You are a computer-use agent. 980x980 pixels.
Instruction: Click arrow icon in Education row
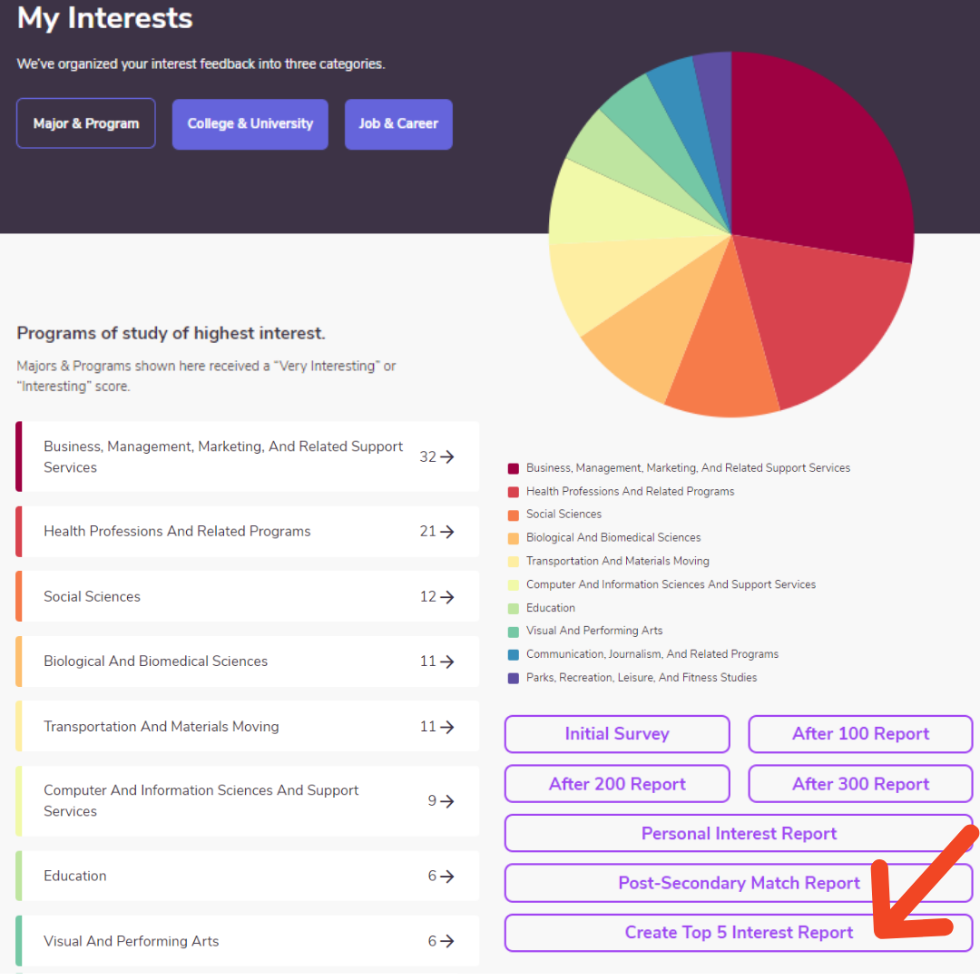446,877
